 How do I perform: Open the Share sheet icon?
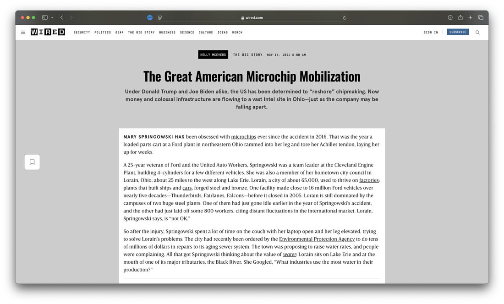coord(460,17)
